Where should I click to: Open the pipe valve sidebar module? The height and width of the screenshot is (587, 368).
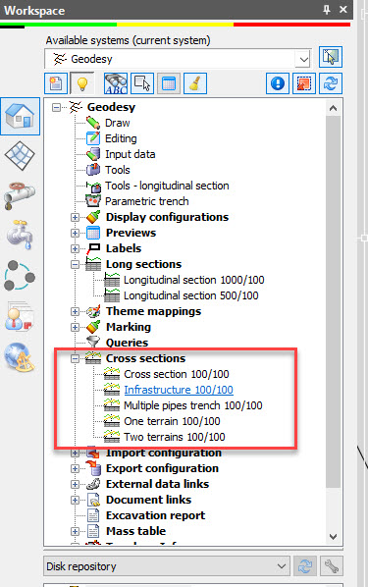pos(20,195)
